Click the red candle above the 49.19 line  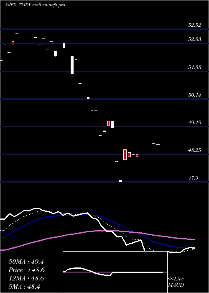109,123
